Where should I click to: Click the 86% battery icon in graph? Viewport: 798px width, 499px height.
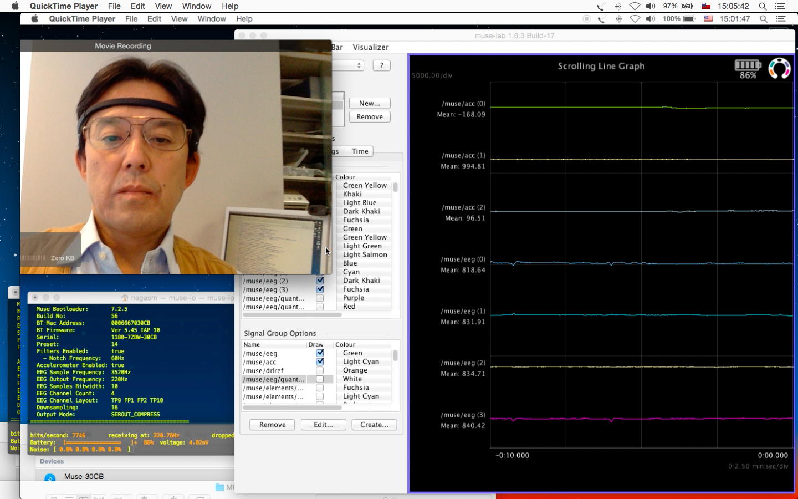[748, 65]
